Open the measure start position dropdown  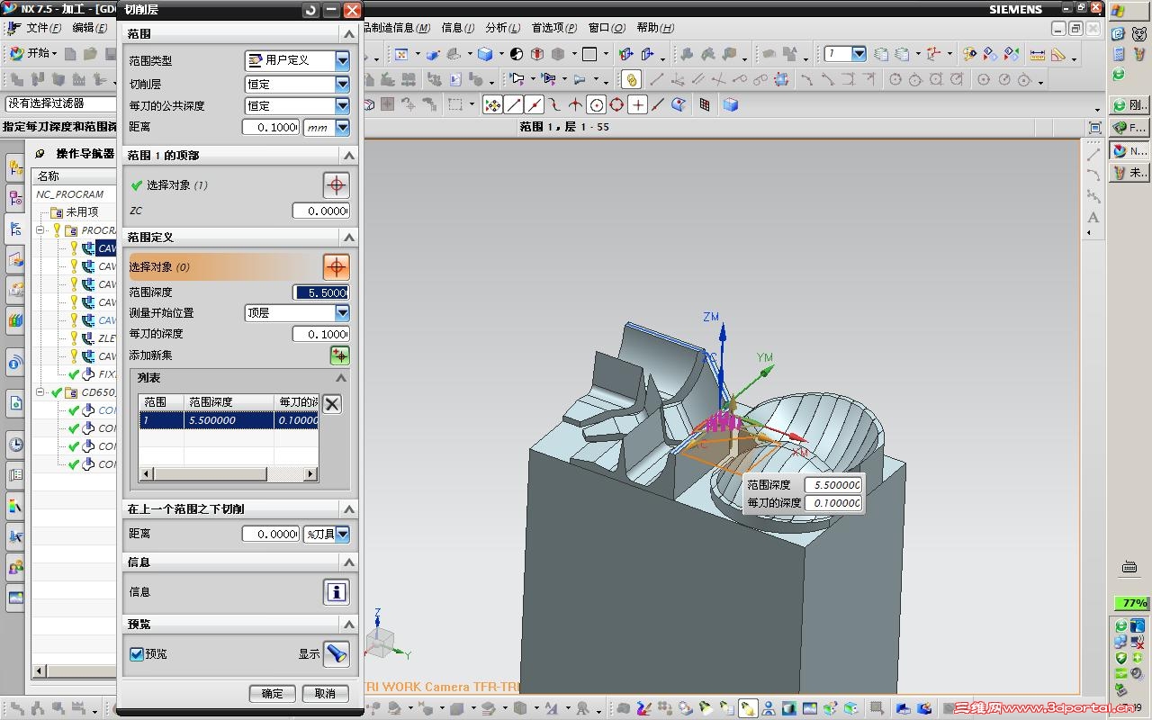342,313
